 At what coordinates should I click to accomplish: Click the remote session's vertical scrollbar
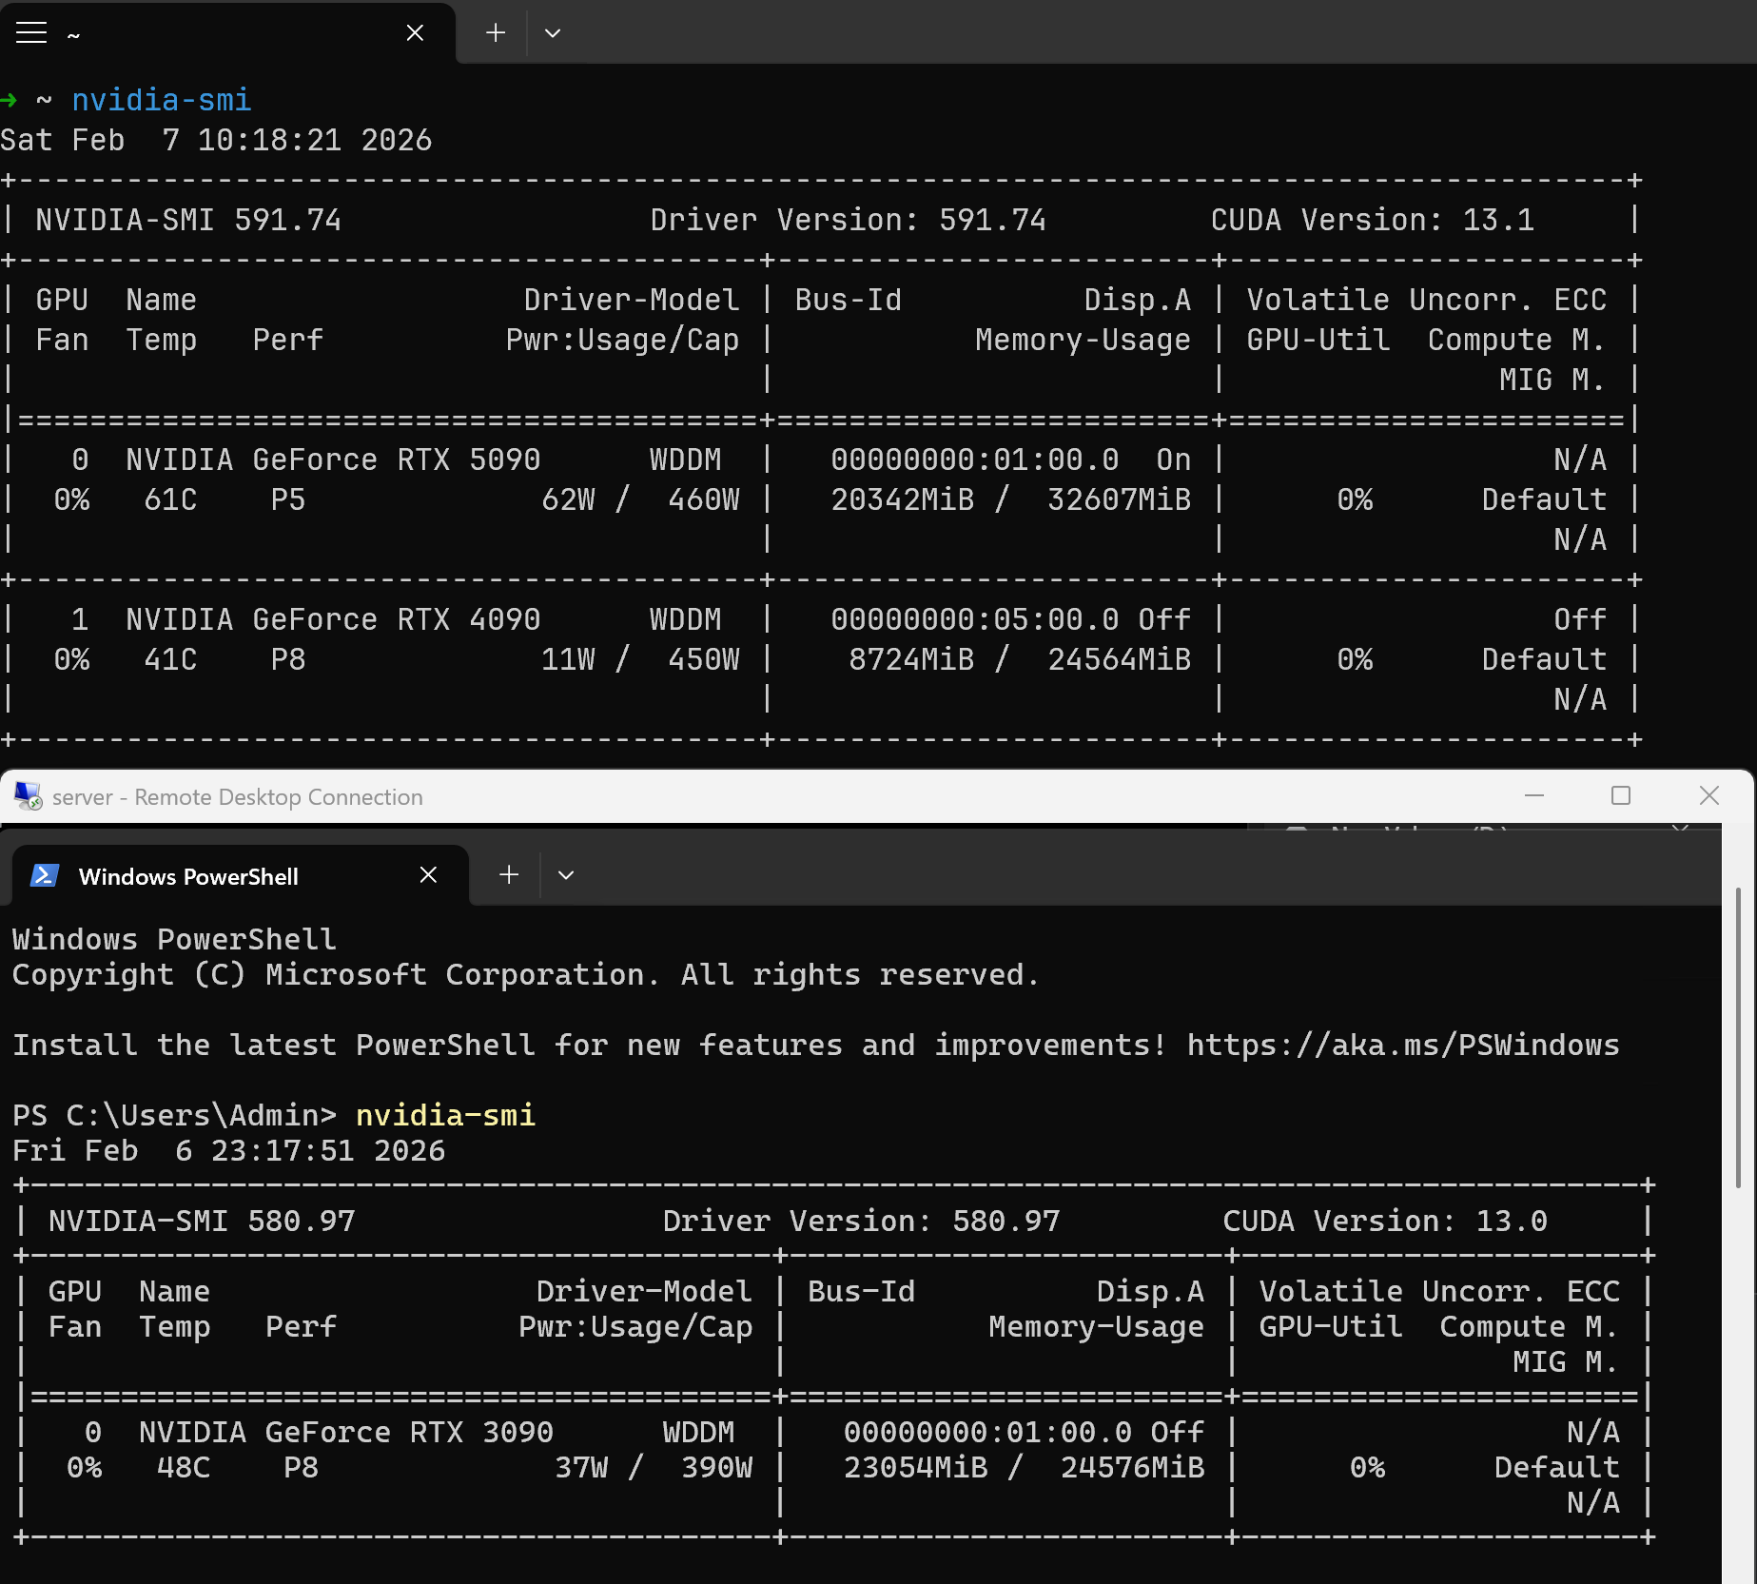(x=1738, y=1037)
